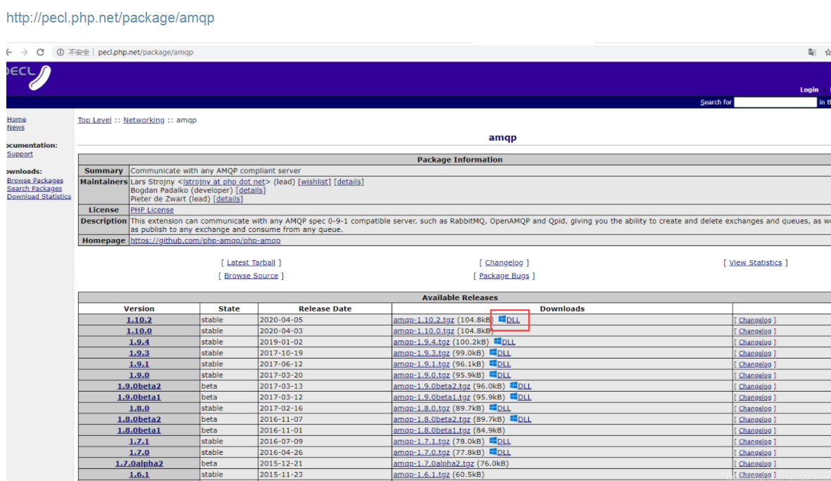Download the DLL for amqp 1.8.0beta2
This screenshot has height=481, width=831.
tap(524, 418)
